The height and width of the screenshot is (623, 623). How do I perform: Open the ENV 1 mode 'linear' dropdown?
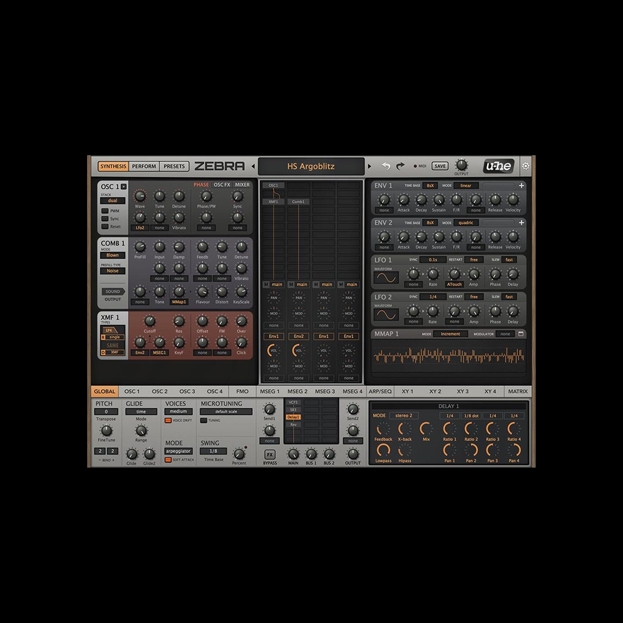click(466, 185)
